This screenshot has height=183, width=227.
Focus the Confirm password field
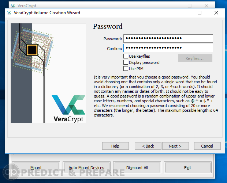[168, 48]
